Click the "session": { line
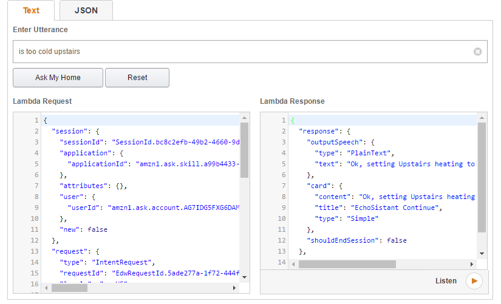 (75, 131)
